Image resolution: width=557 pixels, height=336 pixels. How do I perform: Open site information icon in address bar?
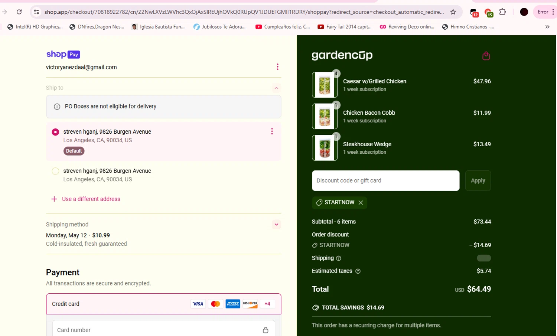pos(36,12)
